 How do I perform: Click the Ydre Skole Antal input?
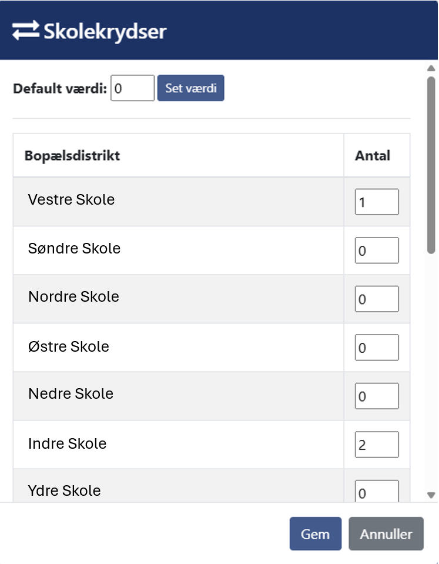pos(377,491)
